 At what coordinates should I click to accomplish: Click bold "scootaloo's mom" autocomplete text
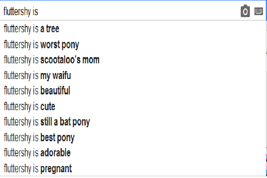(x=70, y=60)
